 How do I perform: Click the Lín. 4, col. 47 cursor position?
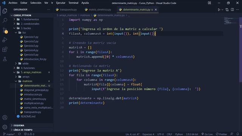[132, 134]
